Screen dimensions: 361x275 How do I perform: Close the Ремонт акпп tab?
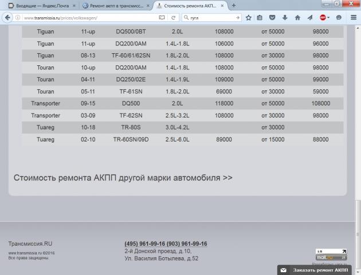coord(148,6)
